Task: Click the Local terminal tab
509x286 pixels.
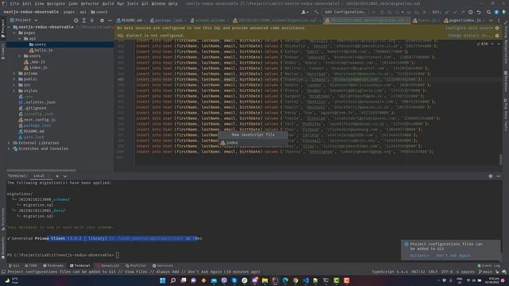Action: (x=39, y=176)
